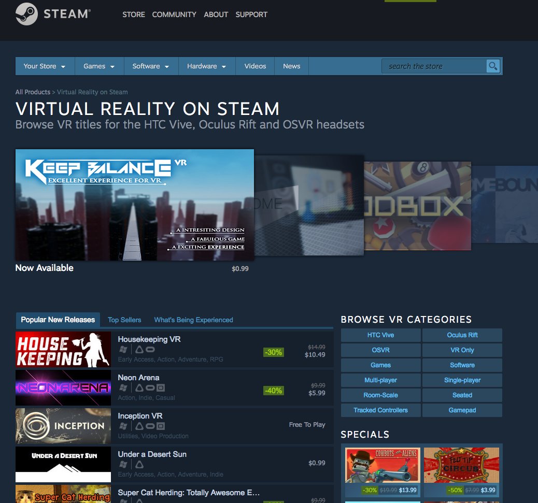The height and width of the screenshot is (503, 538).
Task: Click the Oculus Rift icon under Inception VR
Action: coord(150,426)
